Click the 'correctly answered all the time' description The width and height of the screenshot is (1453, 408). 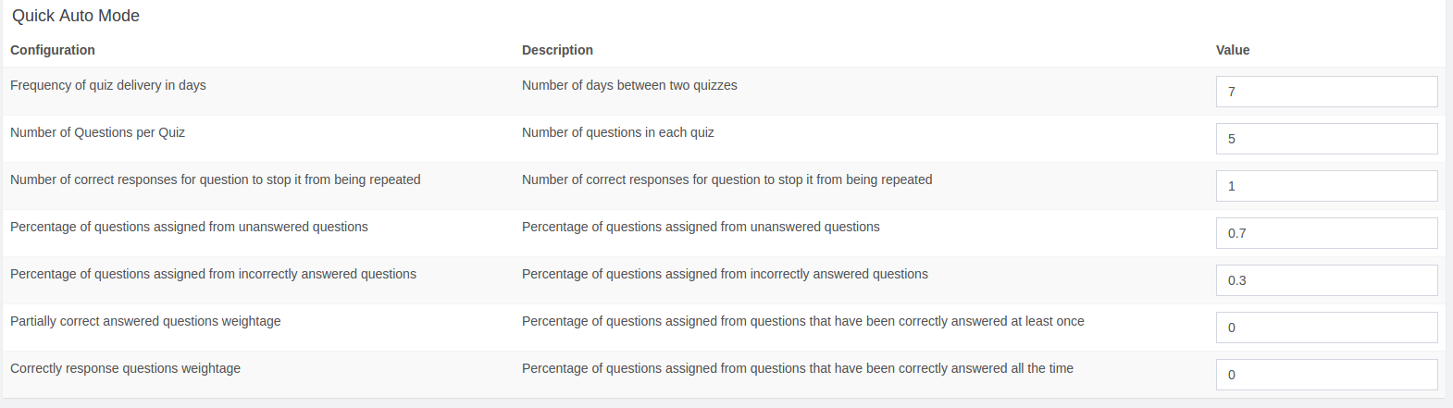click(797, 368)
